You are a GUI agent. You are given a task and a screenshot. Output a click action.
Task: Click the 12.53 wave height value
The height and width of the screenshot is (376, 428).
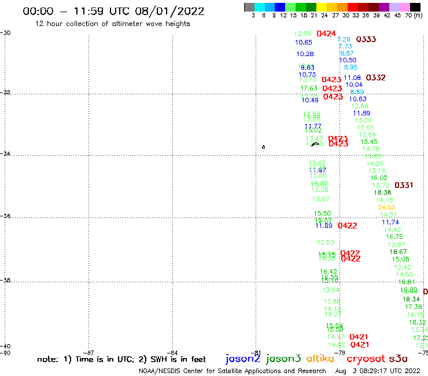click(x=326, y=242)
